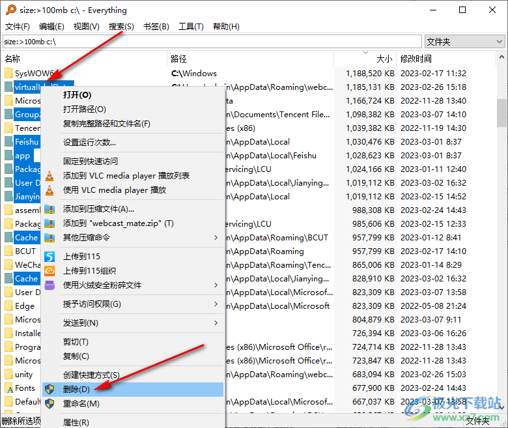Click the search field with size:>100mb
Viewport: 508px width, 428px height.
[x=212, y=42]
